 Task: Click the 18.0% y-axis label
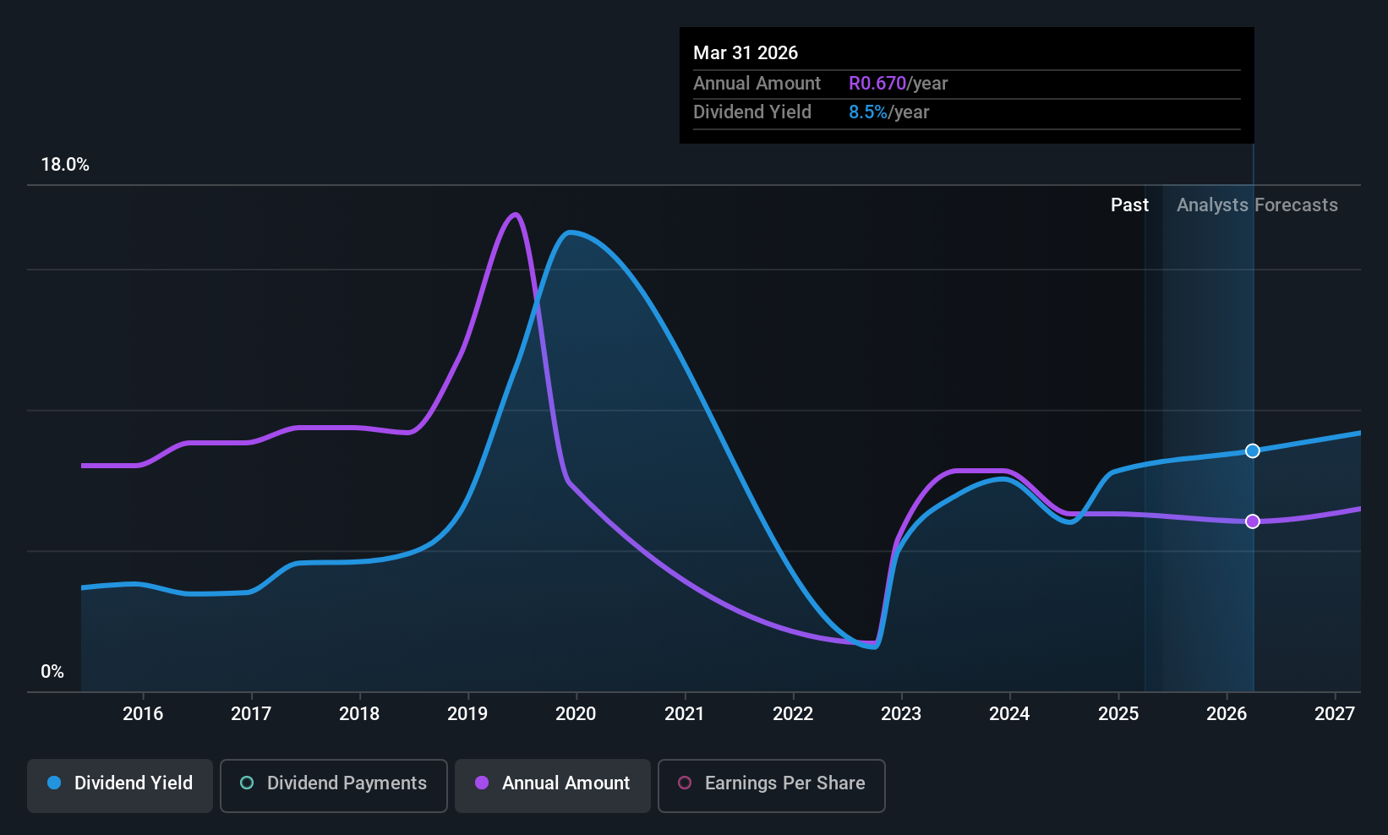point(65,165)
